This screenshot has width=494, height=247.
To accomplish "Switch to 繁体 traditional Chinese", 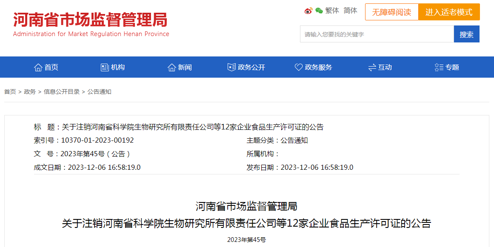I will pos(332,11).
